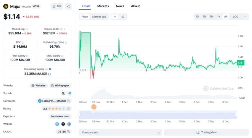Image resolution: width=252 pixels, height=138 pixels.
Task: Open the X (Twitter) social link
Action: (63, 93)
